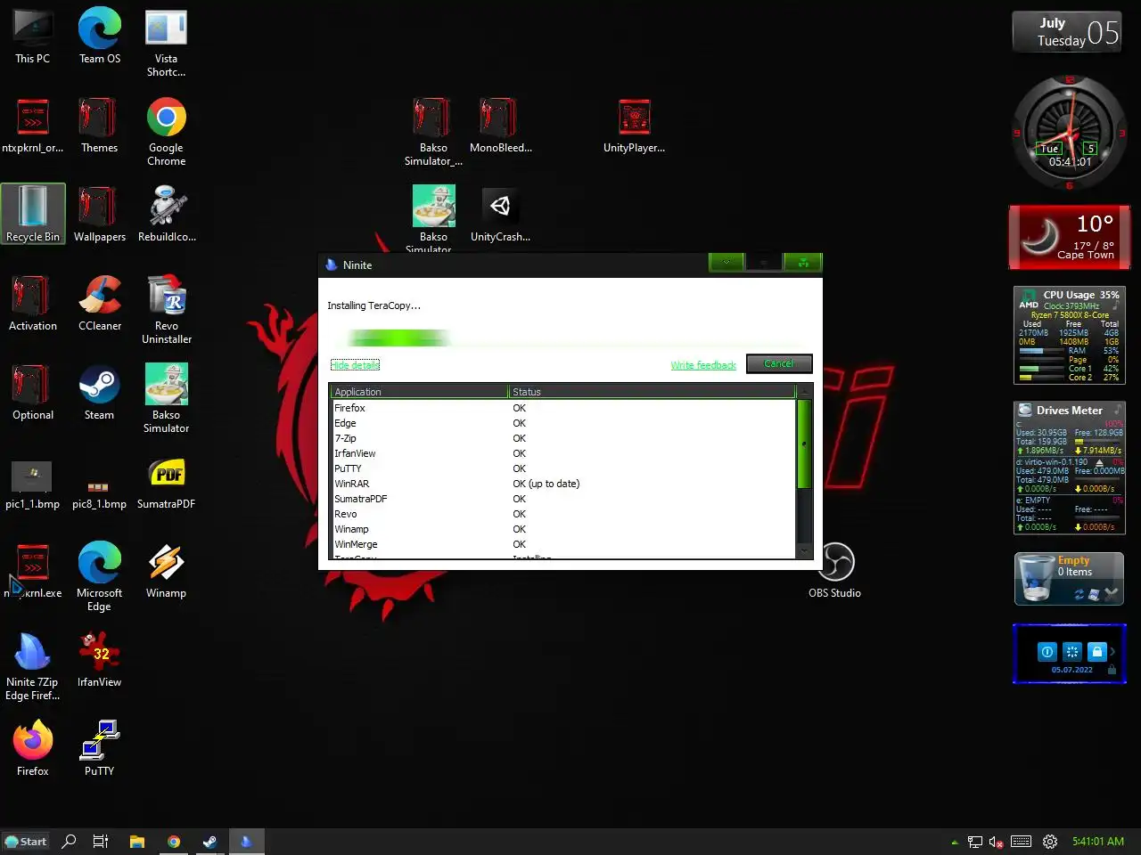
Task: Select the Optional folder icon
Action: click(x=33, y=393)
